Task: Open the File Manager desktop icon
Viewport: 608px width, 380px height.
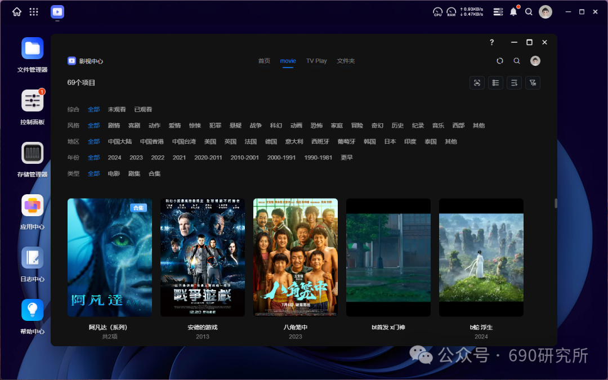Action: pyautogui.click(x=32, y=48)
